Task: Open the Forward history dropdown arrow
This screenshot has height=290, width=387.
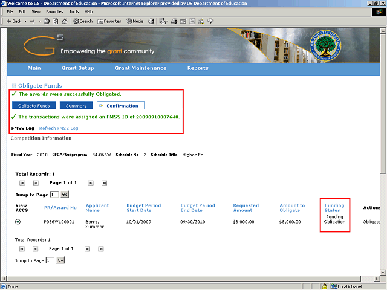Action: [39, 22]
